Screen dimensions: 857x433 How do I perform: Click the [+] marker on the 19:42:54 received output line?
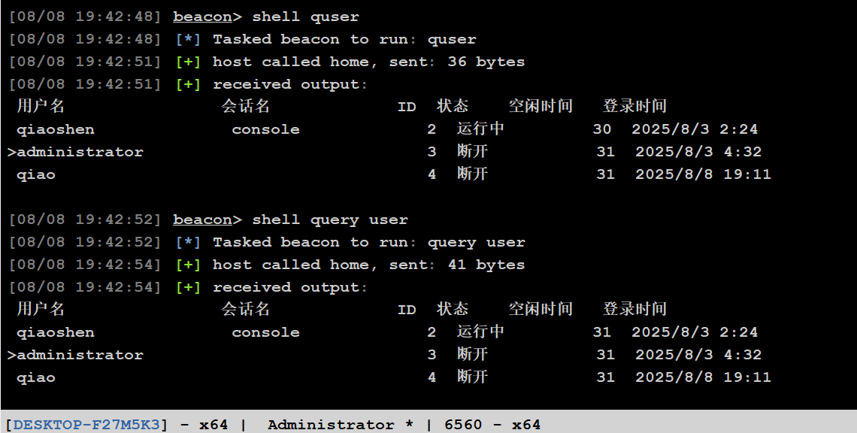188,287
